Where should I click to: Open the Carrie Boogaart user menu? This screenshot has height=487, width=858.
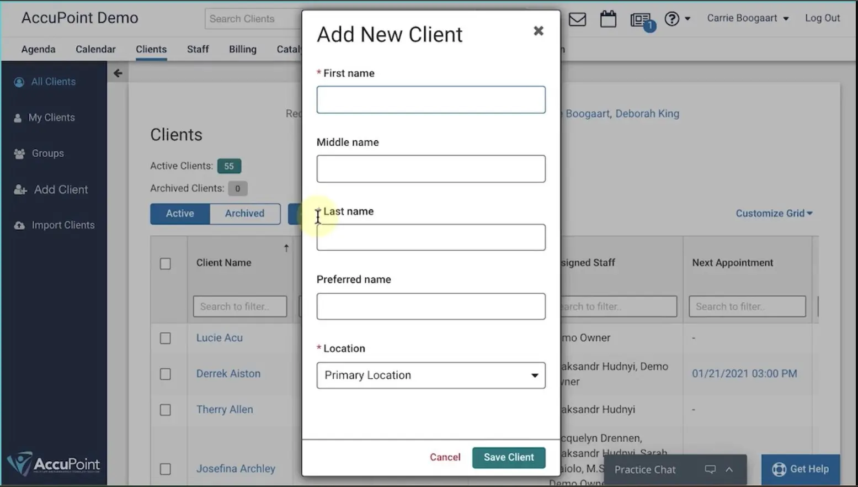[747, 18]
